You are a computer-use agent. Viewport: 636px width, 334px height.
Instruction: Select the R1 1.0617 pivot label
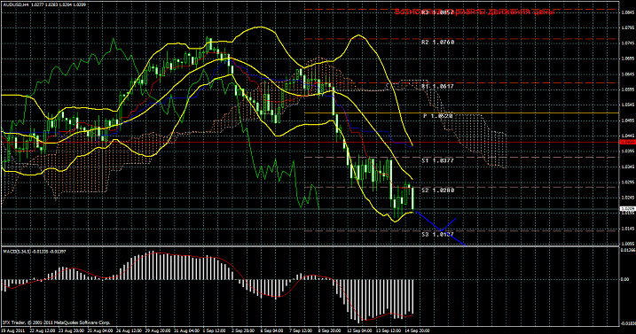pyautogui.click(x=436, y=86)
